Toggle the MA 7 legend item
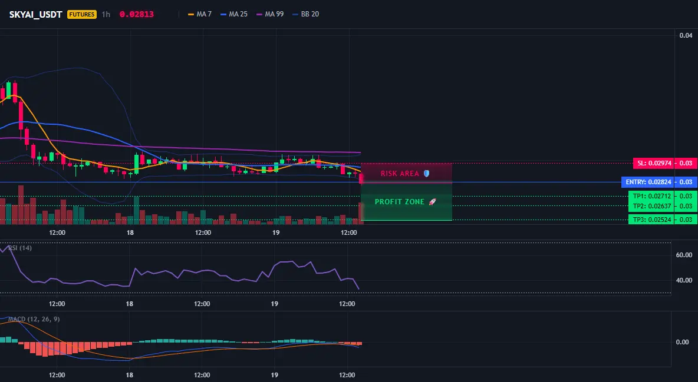This screenshot has width=698, height=382. (x=200, y=14)
